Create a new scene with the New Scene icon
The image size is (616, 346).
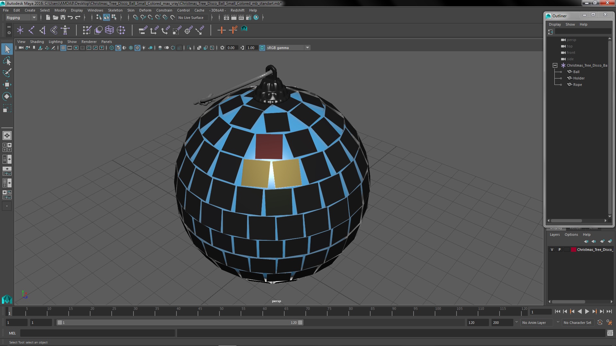click(x=48, y=18)
